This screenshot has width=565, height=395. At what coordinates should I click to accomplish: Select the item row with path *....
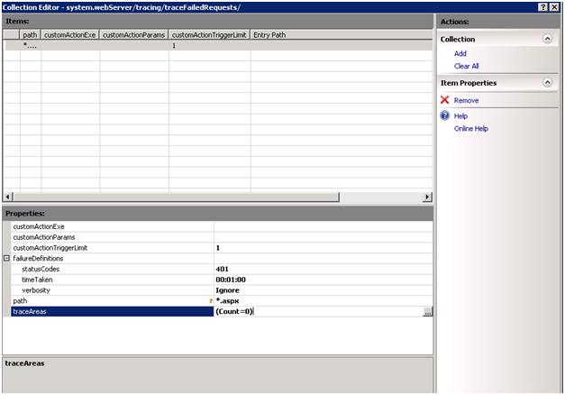(x=218, y=45)
